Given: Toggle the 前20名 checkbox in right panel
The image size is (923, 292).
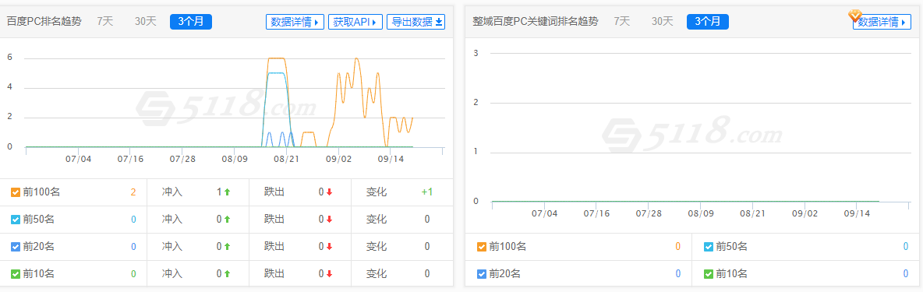Looking at the screenshot, I should pos(482,273).
